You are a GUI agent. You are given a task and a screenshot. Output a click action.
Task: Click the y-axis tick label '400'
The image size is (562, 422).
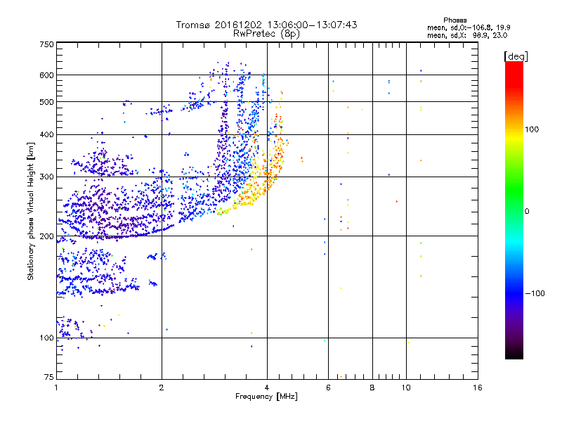(x=47, y=135)
